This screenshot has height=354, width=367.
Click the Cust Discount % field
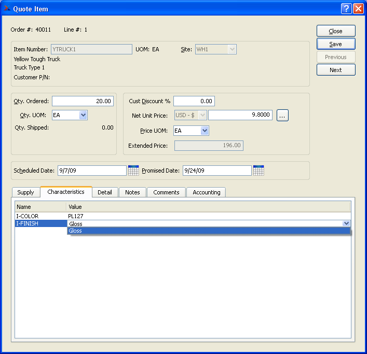194,102
